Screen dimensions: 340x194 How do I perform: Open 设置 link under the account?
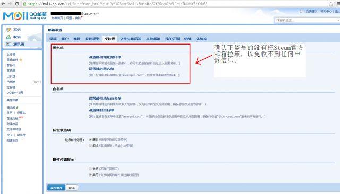click(69, 18)
